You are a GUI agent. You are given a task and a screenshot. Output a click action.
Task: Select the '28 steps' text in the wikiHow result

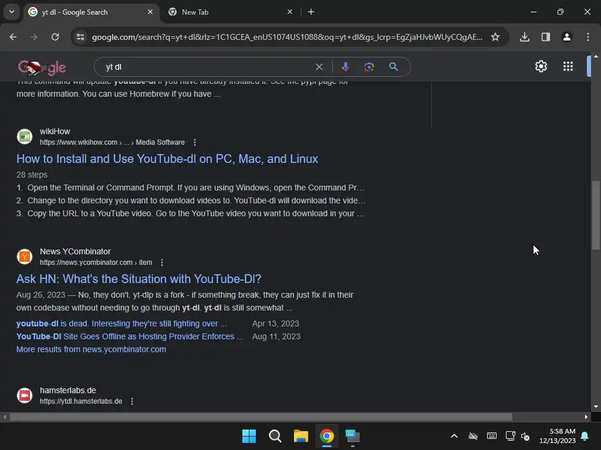tap(32, 175)
